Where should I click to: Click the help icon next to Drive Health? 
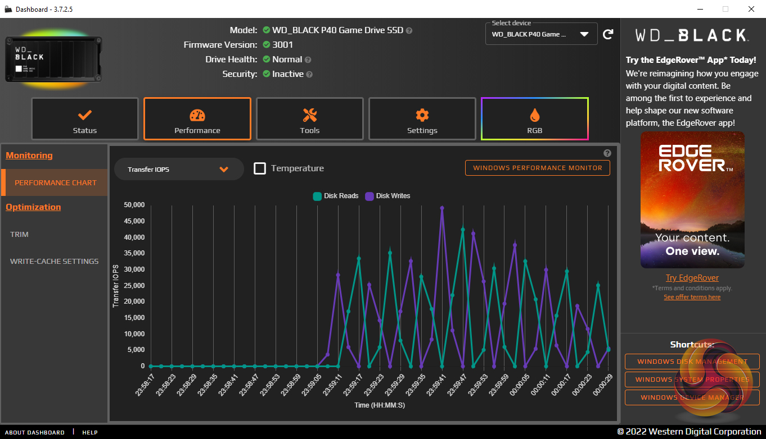(308, 60)
